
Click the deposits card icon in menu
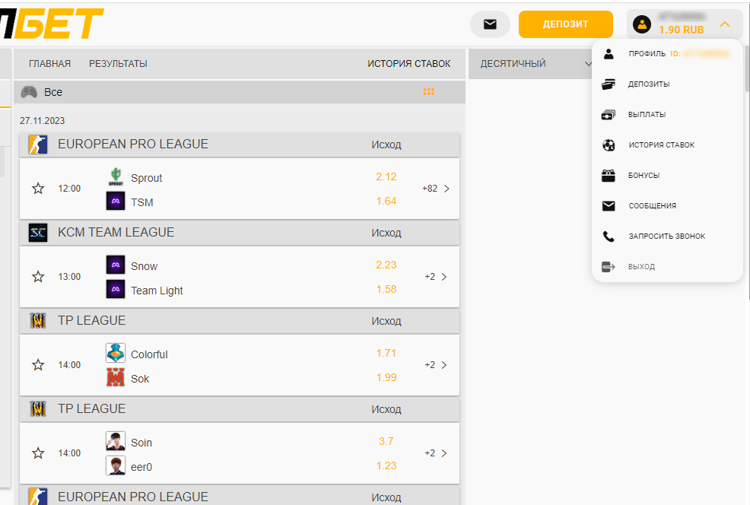point(609,84)
